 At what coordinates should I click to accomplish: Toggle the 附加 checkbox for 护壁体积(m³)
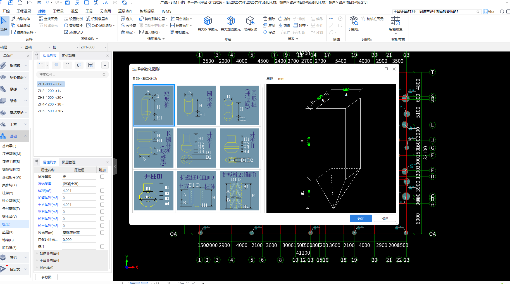(x=102, y=198)
